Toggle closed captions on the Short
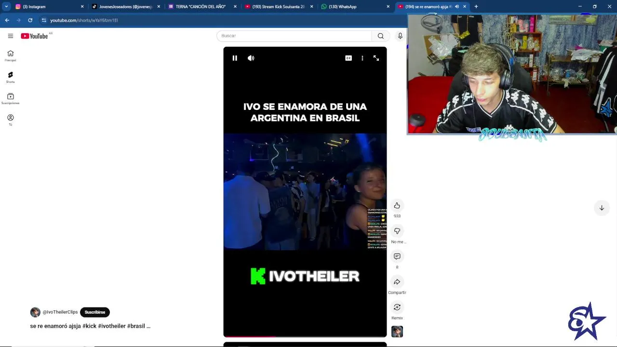The image size is (617, 347). [x=349, y=58]
